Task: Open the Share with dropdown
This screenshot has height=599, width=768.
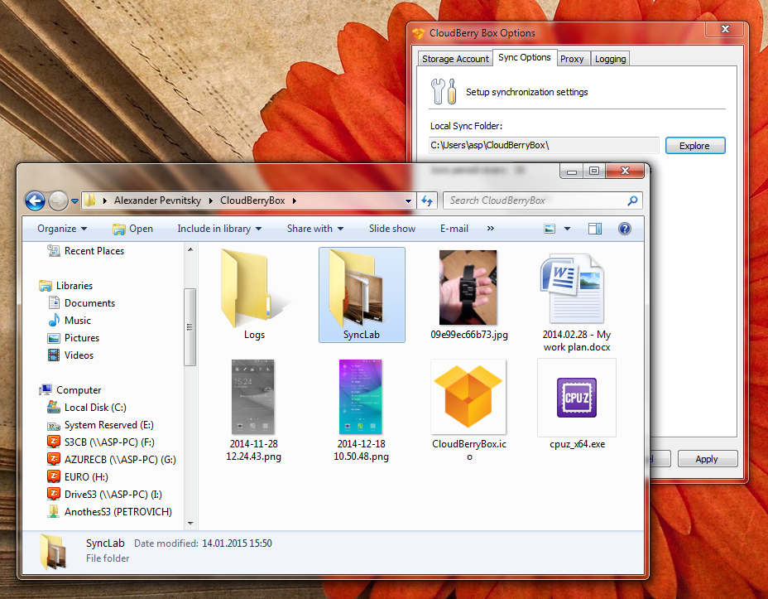Action: (314, 229)
